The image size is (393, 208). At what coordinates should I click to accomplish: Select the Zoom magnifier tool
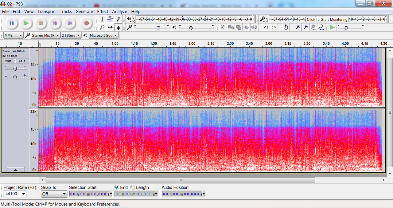102,27
